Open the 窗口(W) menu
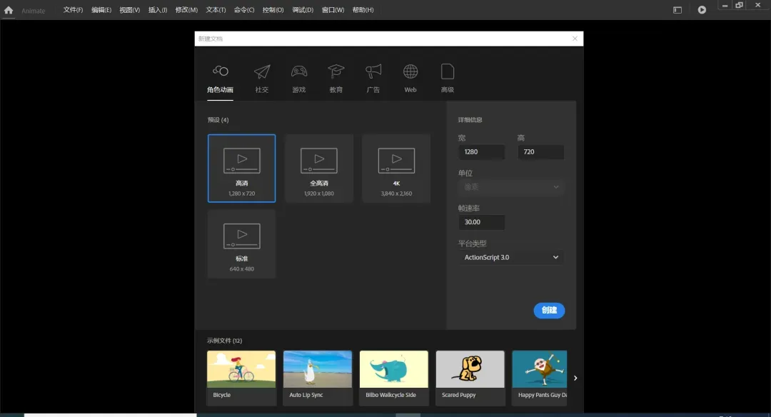 click(x=333, y=10)
